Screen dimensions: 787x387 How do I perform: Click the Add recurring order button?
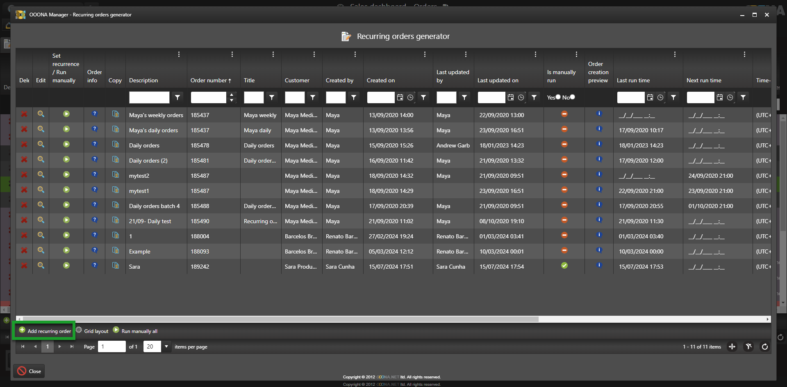pos(45,331)
